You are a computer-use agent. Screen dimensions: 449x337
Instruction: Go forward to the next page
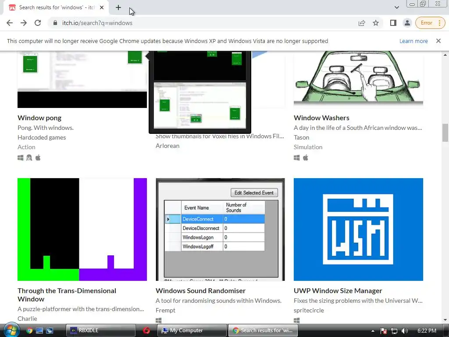click(24, 23)
